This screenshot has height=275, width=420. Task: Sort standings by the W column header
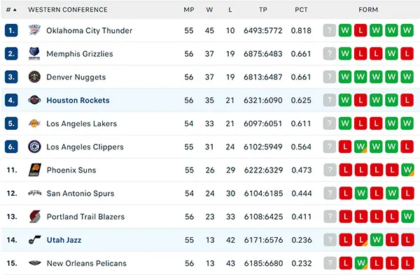pyautogui.click(x=209, y=10)
